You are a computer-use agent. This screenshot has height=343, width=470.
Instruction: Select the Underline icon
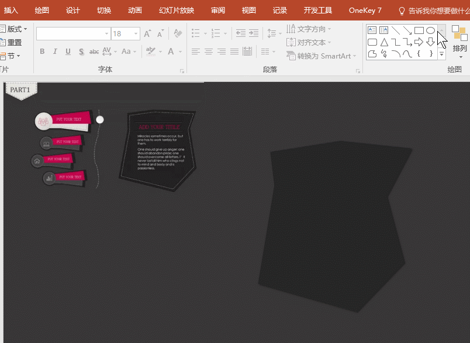pyautogui.click(x=67, y=52)
